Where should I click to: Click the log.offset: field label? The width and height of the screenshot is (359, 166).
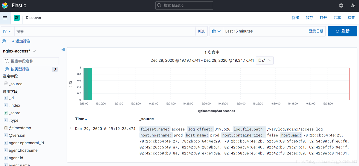coord(200,129)
